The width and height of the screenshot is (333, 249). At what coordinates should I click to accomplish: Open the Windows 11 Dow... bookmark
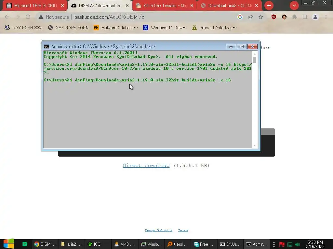coord(165,28)
